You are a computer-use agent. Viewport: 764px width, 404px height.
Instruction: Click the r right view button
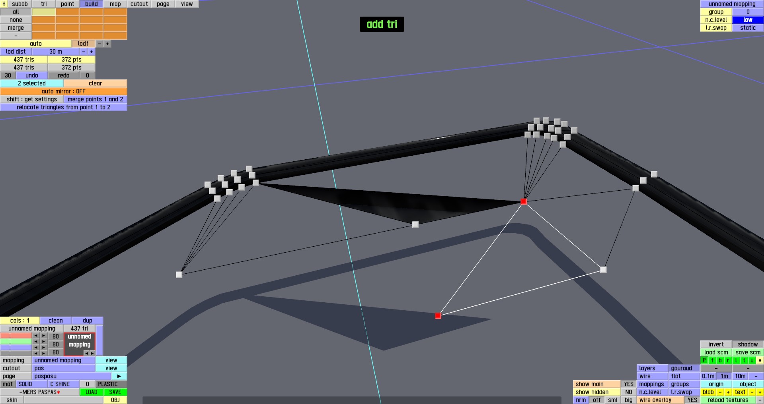[x=728, y=360]
